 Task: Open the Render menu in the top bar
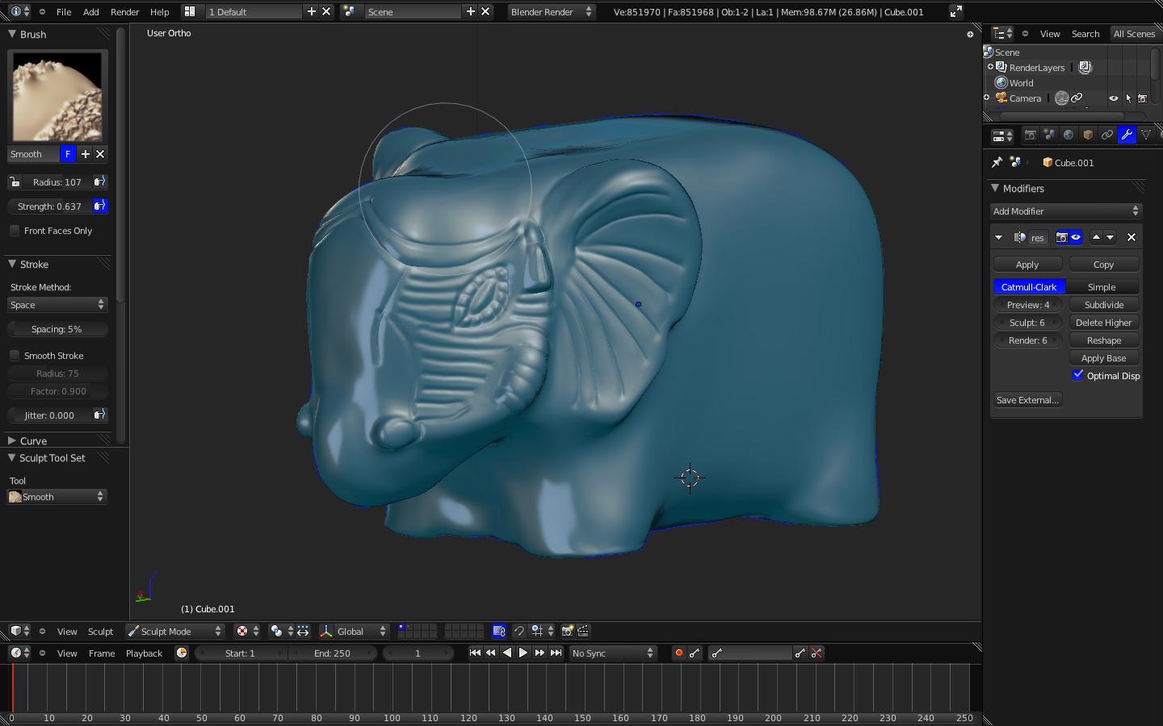coord(124,12)
